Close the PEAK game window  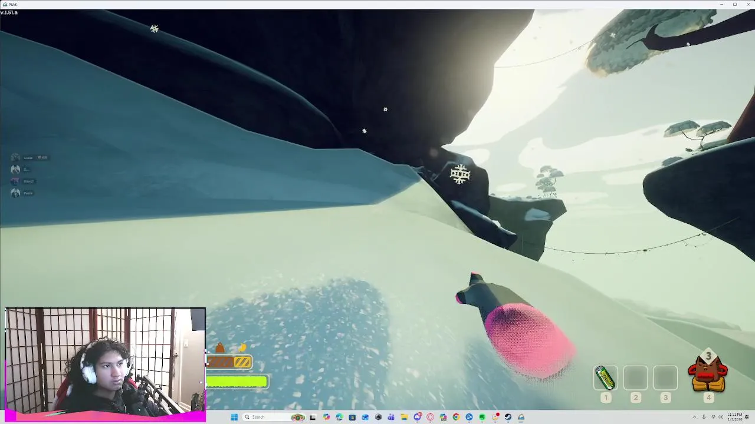pos(748,4)
